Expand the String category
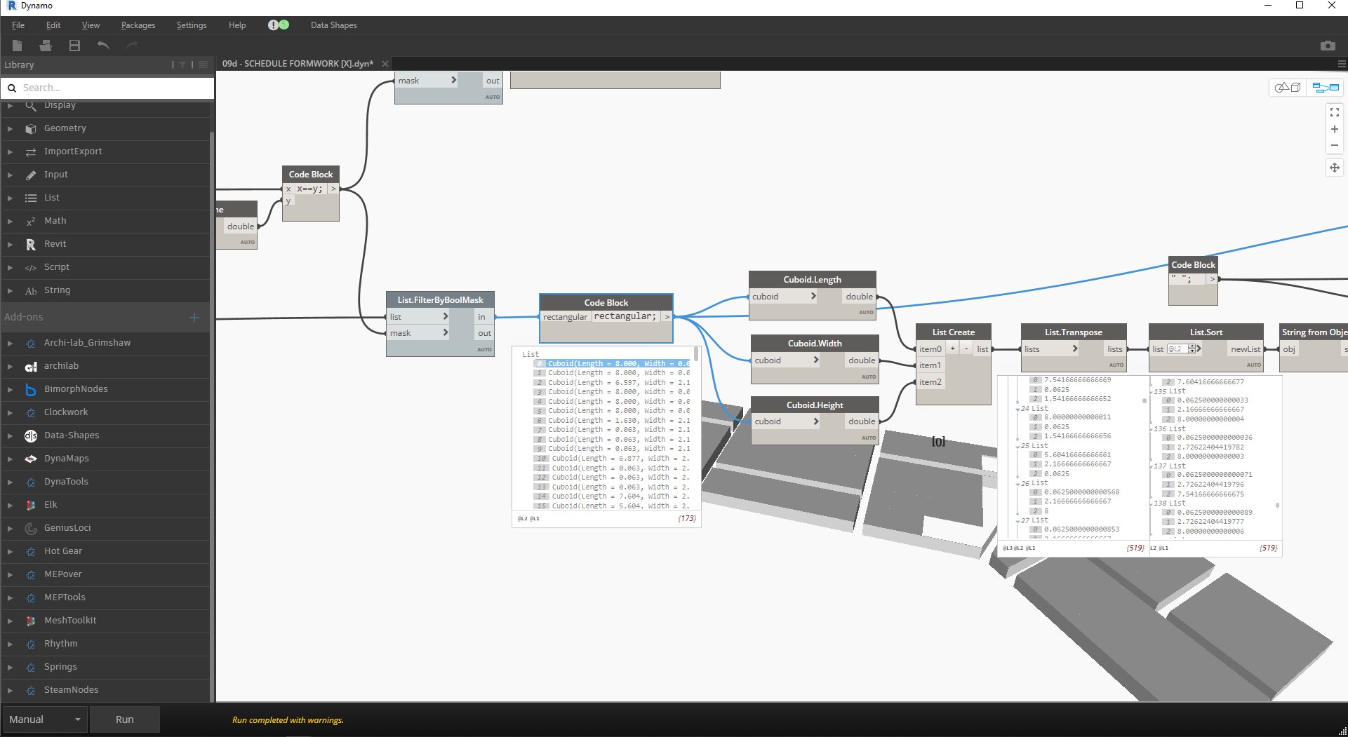The width and height of the screenshot is (1348, 737). [x=10, y=290]
